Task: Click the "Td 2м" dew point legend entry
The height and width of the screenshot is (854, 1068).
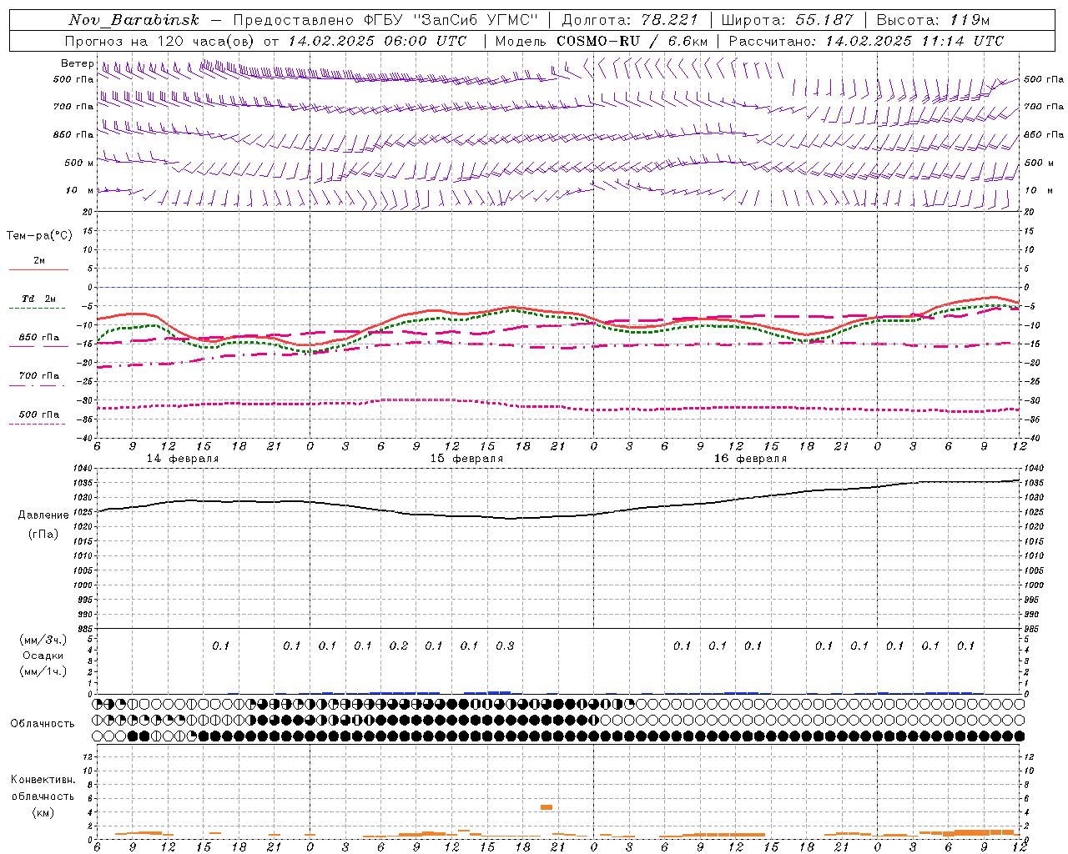Action: tap(38, 299)
